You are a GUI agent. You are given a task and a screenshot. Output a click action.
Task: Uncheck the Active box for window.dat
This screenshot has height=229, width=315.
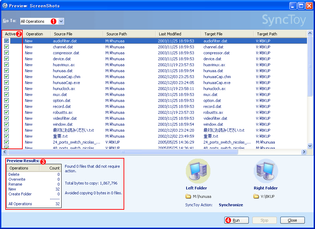(x=6, y=124)
